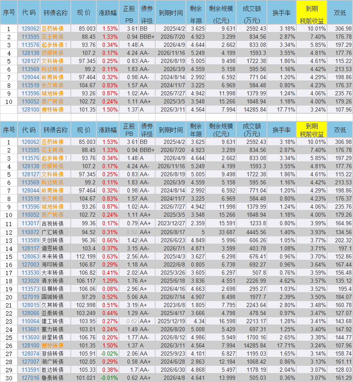Select the 游族转债 name cell

coord(55,353)
